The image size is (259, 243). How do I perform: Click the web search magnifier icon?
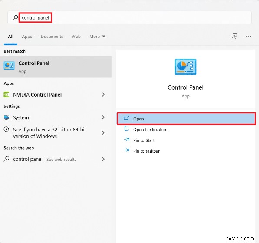tap(7, 159)
